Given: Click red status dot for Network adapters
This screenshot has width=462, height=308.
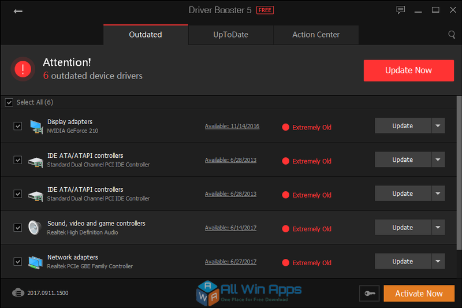Looking at the screenshot, I should point(285,262).
